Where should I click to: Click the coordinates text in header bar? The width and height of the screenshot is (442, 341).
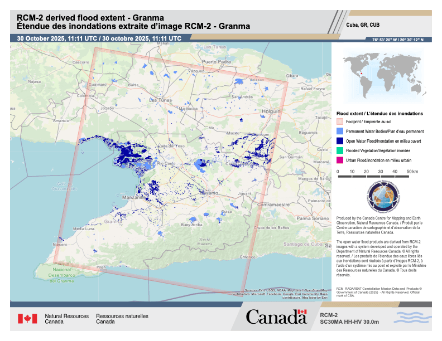click(x=398, y=40)
